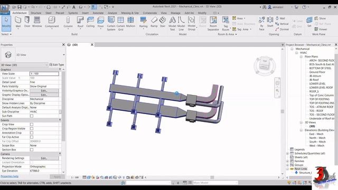Image resolution: width=338 pixels, height=190 pixels.
Task: Click the View Scale value field
Action: tap(44, 74)
